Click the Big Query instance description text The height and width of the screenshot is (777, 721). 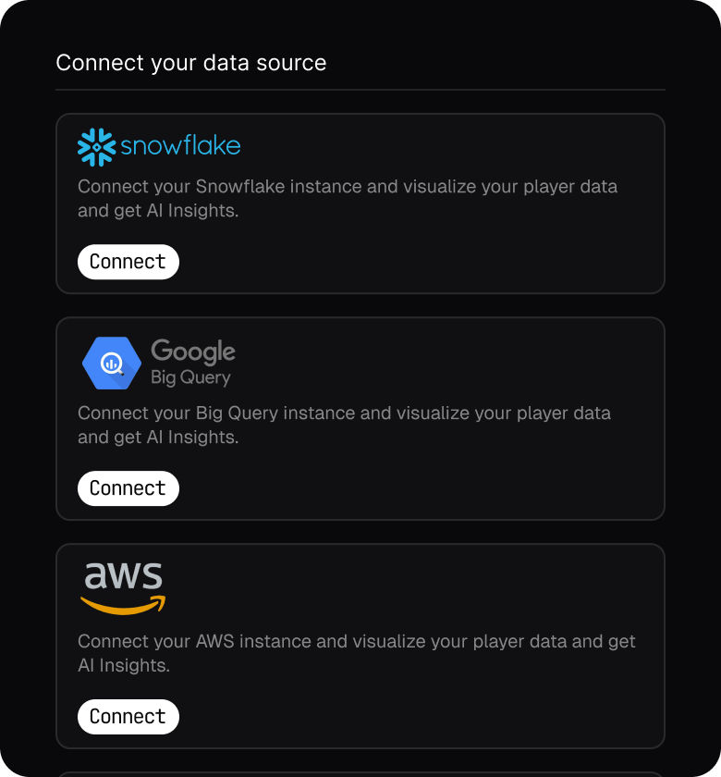(x=344, y=425)
